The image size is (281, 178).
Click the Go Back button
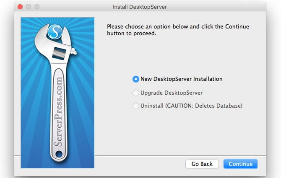tap(202, 164)
